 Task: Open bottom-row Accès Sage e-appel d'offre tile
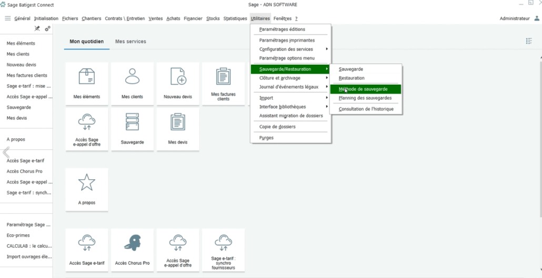click(178, 250)
